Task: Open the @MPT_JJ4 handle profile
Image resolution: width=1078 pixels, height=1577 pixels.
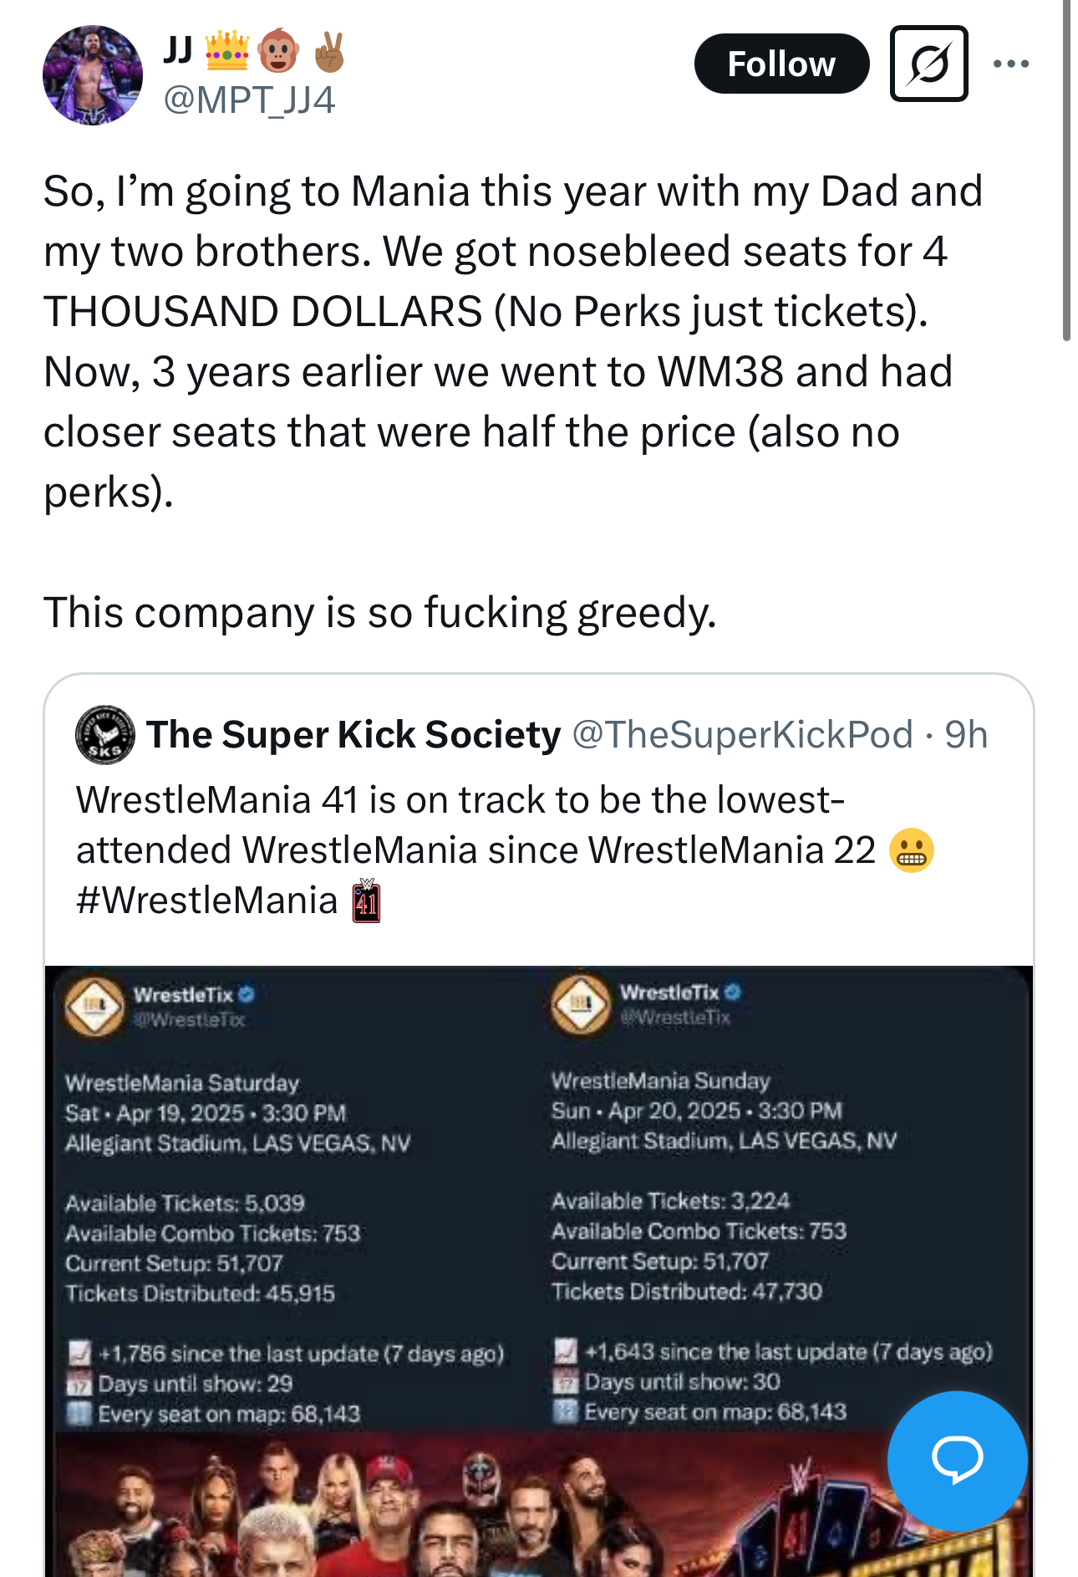Action: (249, 100)
